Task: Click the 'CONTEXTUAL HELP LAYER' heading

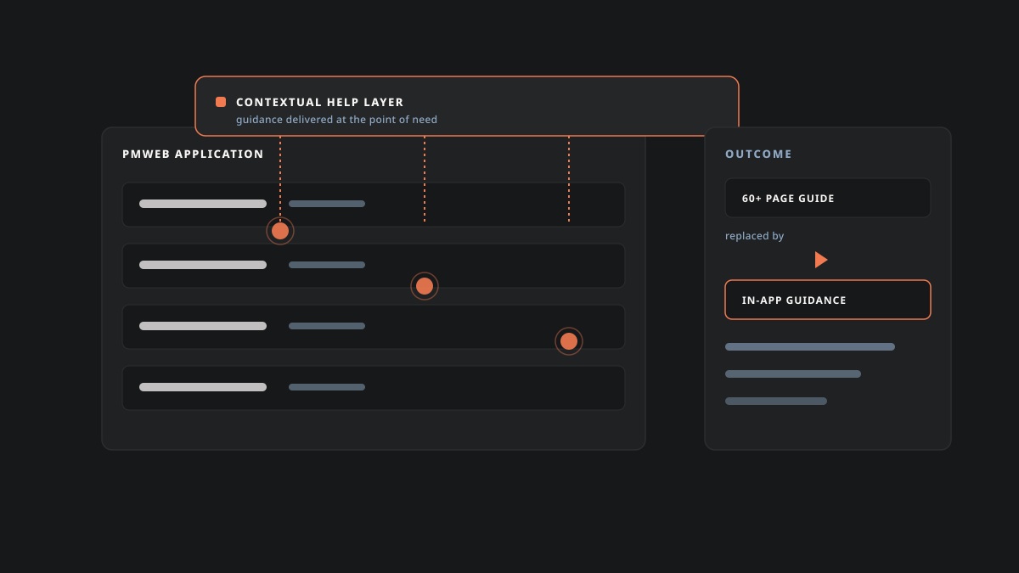Action: click(x=320, y=102)
